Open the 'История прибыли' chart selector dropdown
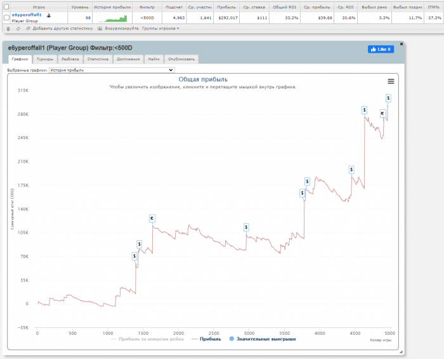The width and height of the screenshot is (444, 359). pos(111,70)
